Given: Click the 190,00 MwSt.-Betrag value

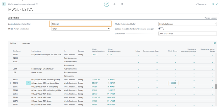Looking at the screenshot, I should pos(173,83).
